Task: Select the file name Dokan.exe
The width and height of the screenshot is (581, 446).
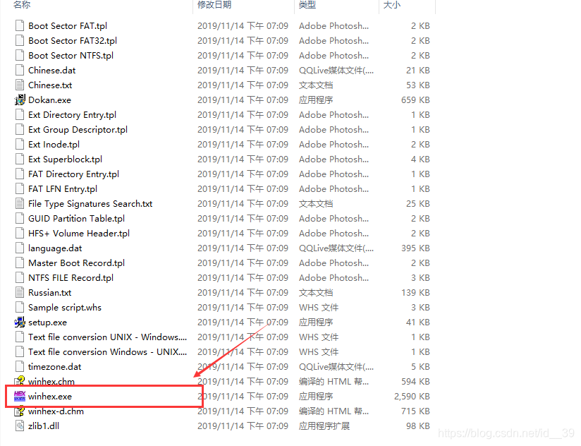Action: click(49, 100)
